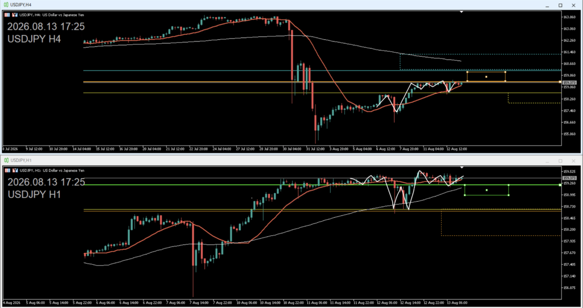Select the chart shift triangle in H4 chart
583x308 pixels.
pyautogui.click(x=461, y=13)
